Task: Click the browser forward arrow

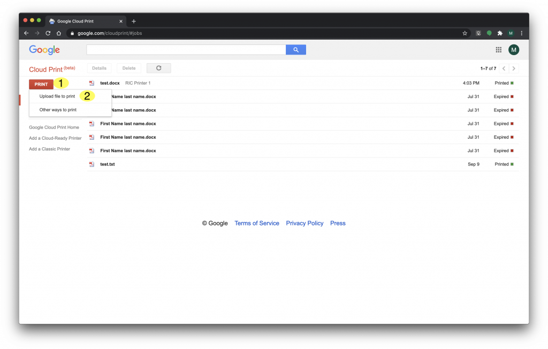Action: (x=37, y=33)
